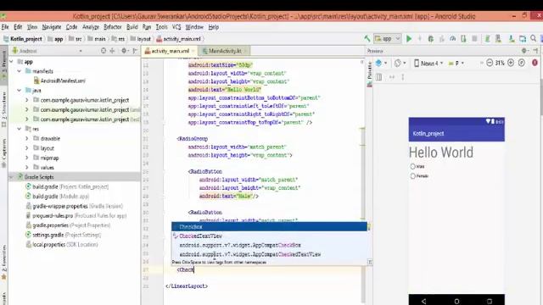543x305 pixels.
Task: Open the Help menu
Action: coord(213,27)
